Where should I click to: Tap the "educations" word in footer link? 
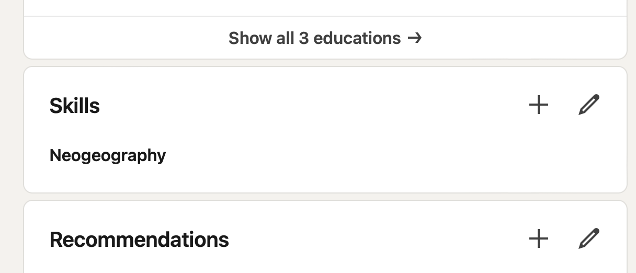pos(357,38)
